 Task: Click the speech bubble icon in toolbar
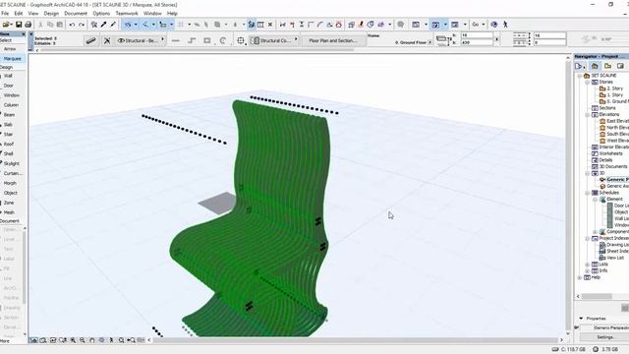tap(400, 25)
